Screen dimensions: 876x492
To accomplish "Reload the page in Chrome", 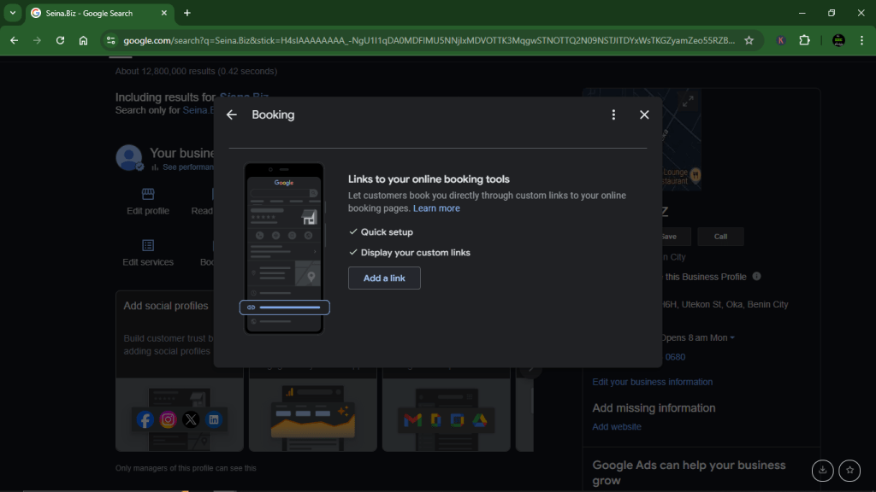I will click(x=60, y=40).
